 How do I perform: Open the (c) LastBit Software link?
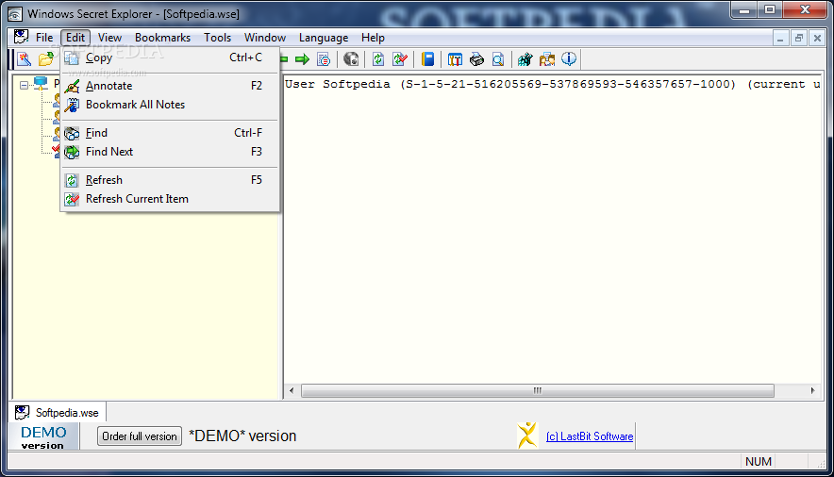pyautogui.click(x=590, y=436)
